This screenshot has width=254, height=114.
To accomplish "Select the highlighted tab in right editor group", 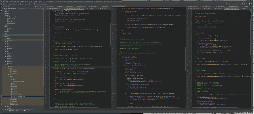I will click(231, 8).
